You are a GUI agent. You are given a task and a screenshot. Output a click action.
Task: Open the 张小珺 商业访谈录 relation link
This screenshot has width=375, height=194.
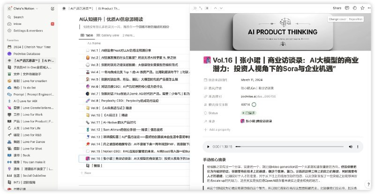click(x=256, y=121)
